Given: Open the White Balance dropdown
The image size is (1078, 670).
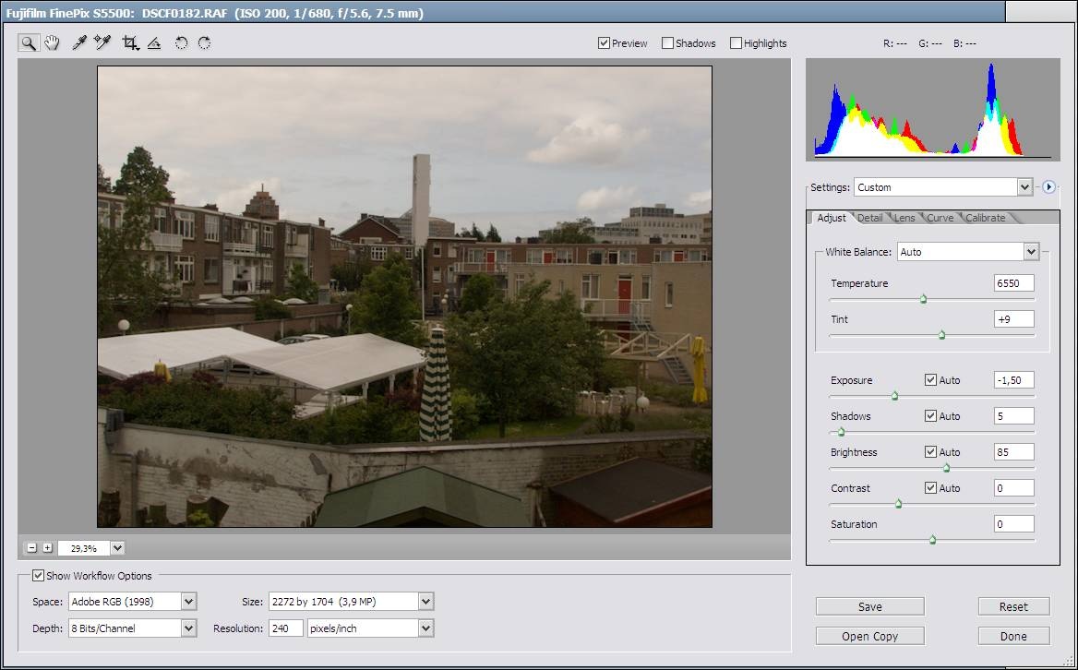Looking at the screenshot, I should point(1031,252).
